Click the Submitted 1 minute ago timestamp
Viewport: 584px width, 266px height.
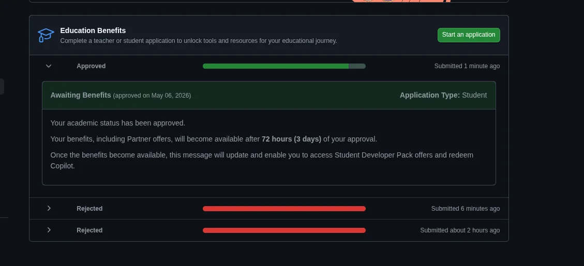pyautogui.click(x=467, y=66)
